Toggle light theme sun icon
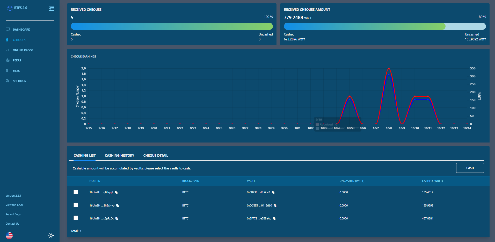 [x=51, y=236]
